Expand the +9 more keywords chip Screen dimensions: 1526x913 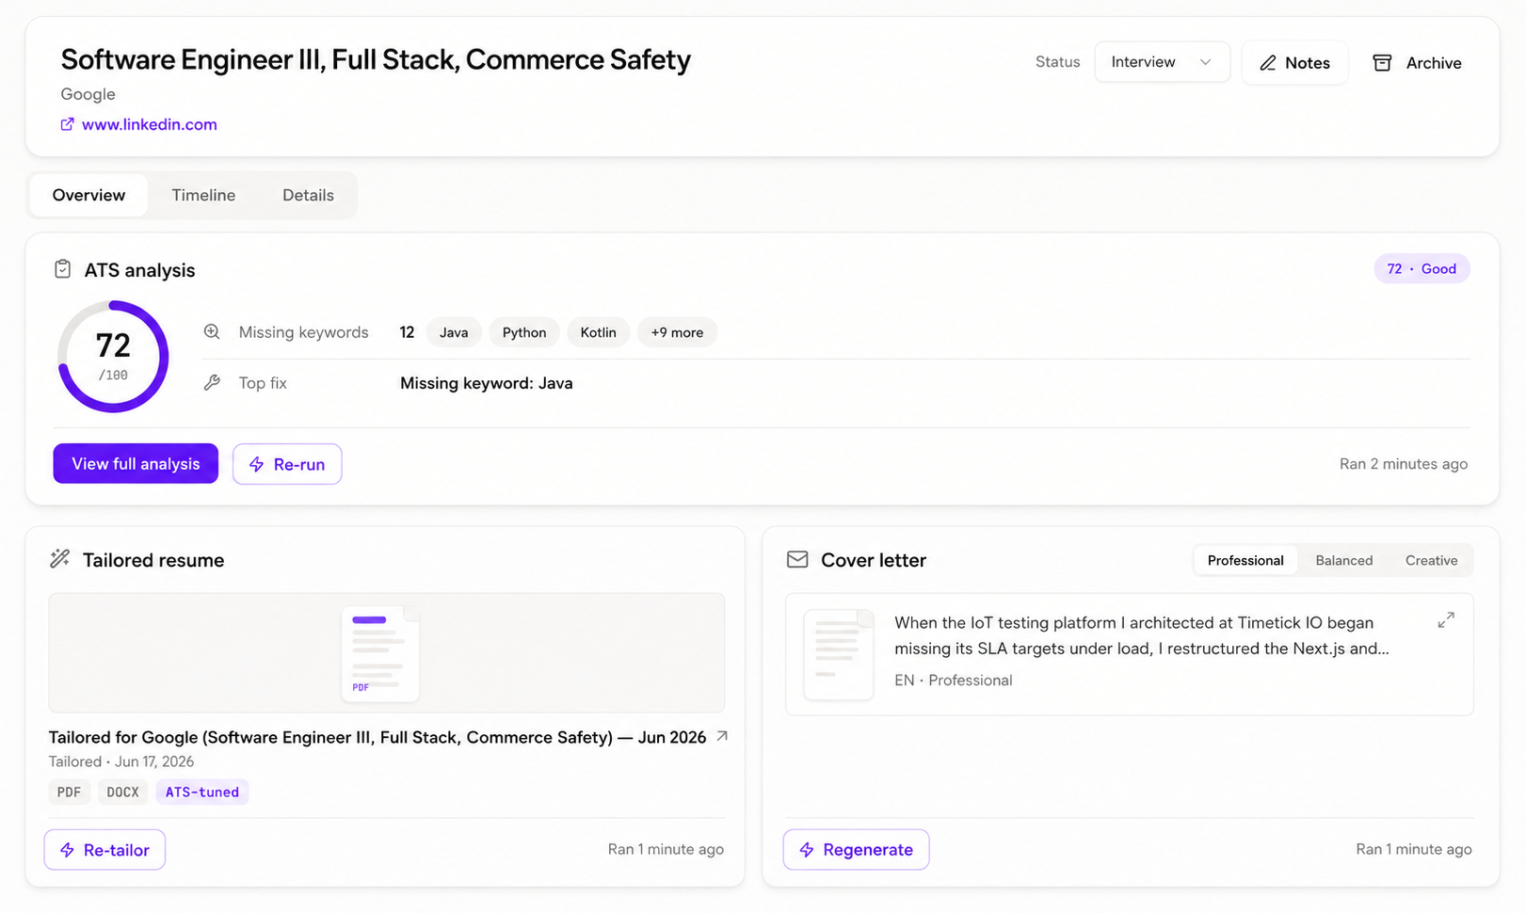coord(677,332)
